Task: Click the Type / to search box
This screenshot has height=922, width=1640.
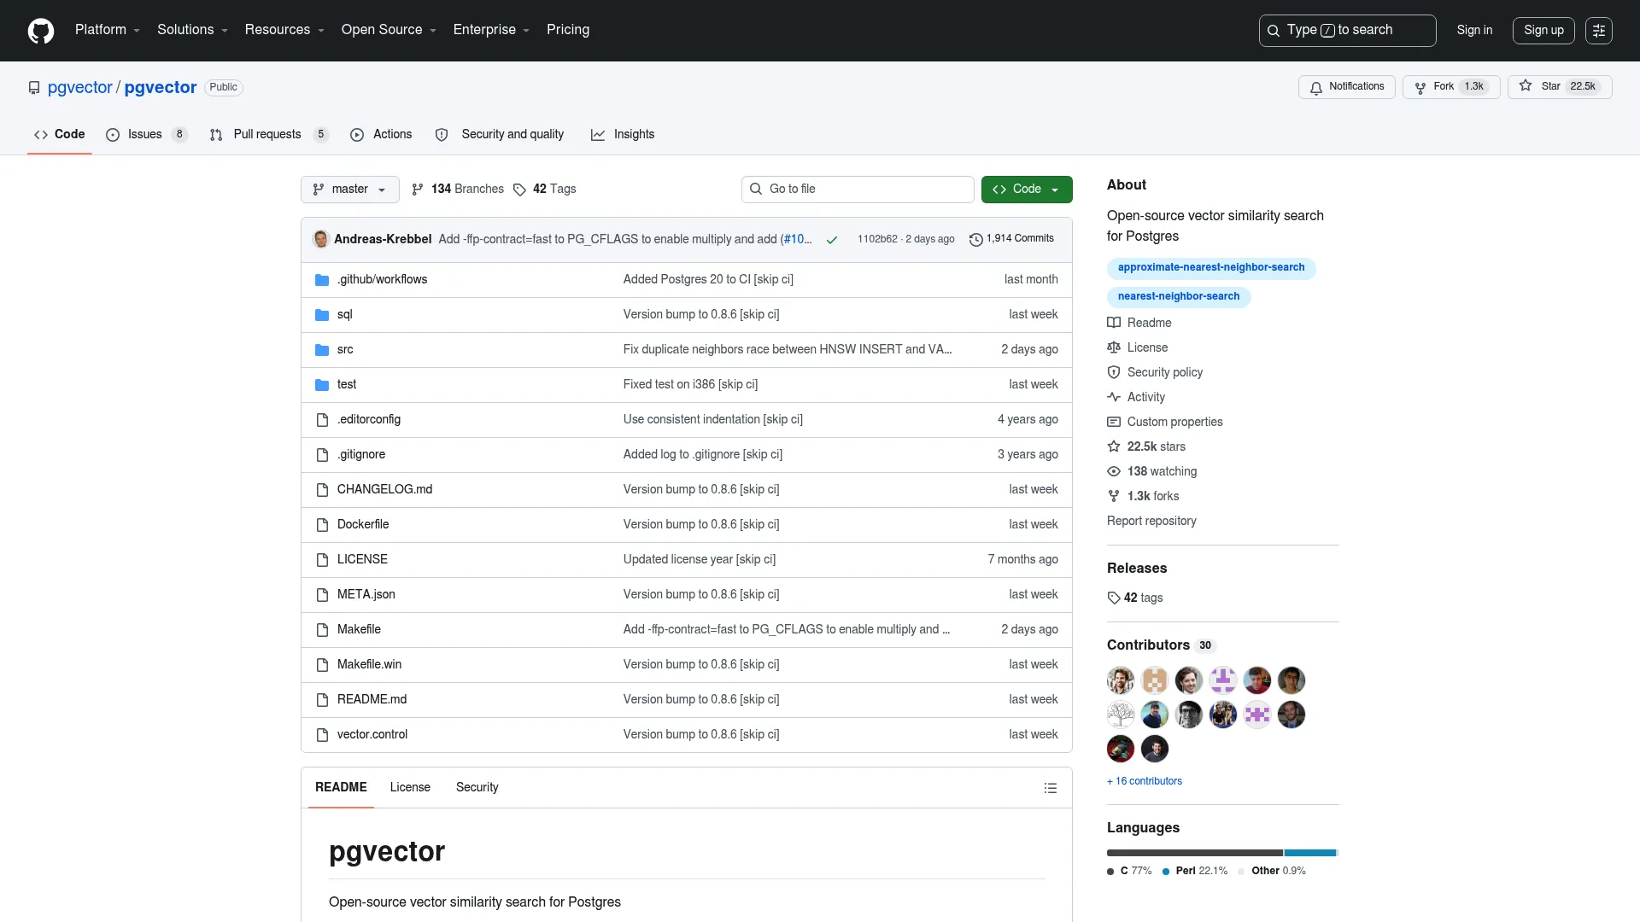Action: click(1347, 31)
